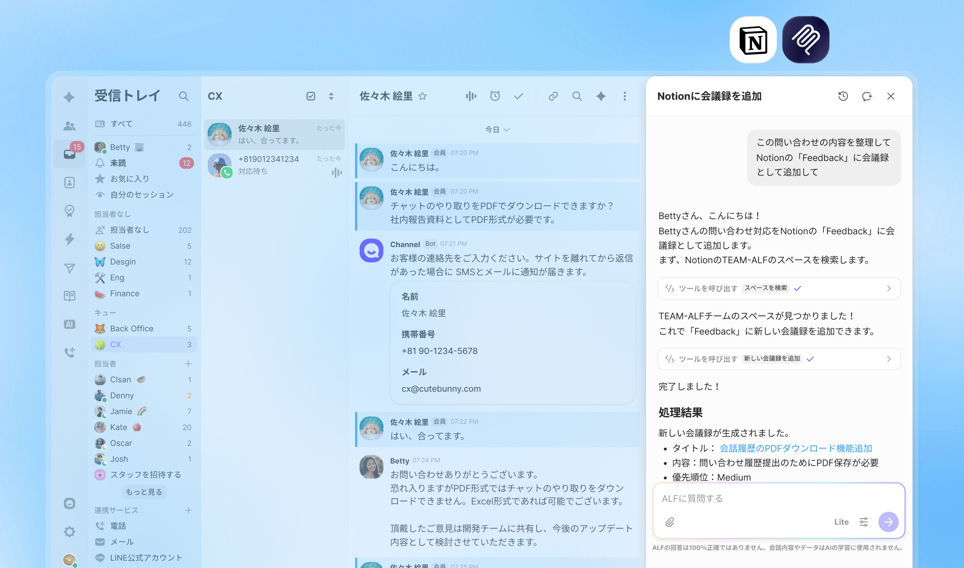Image resolution: width=964 pixels, height=568 pixels.
Task: Star the 佐々木 絵里 conversation
Action: tap(422, 96)
